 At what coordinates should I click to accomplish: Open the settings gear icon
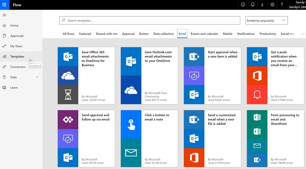coord(272,4)
